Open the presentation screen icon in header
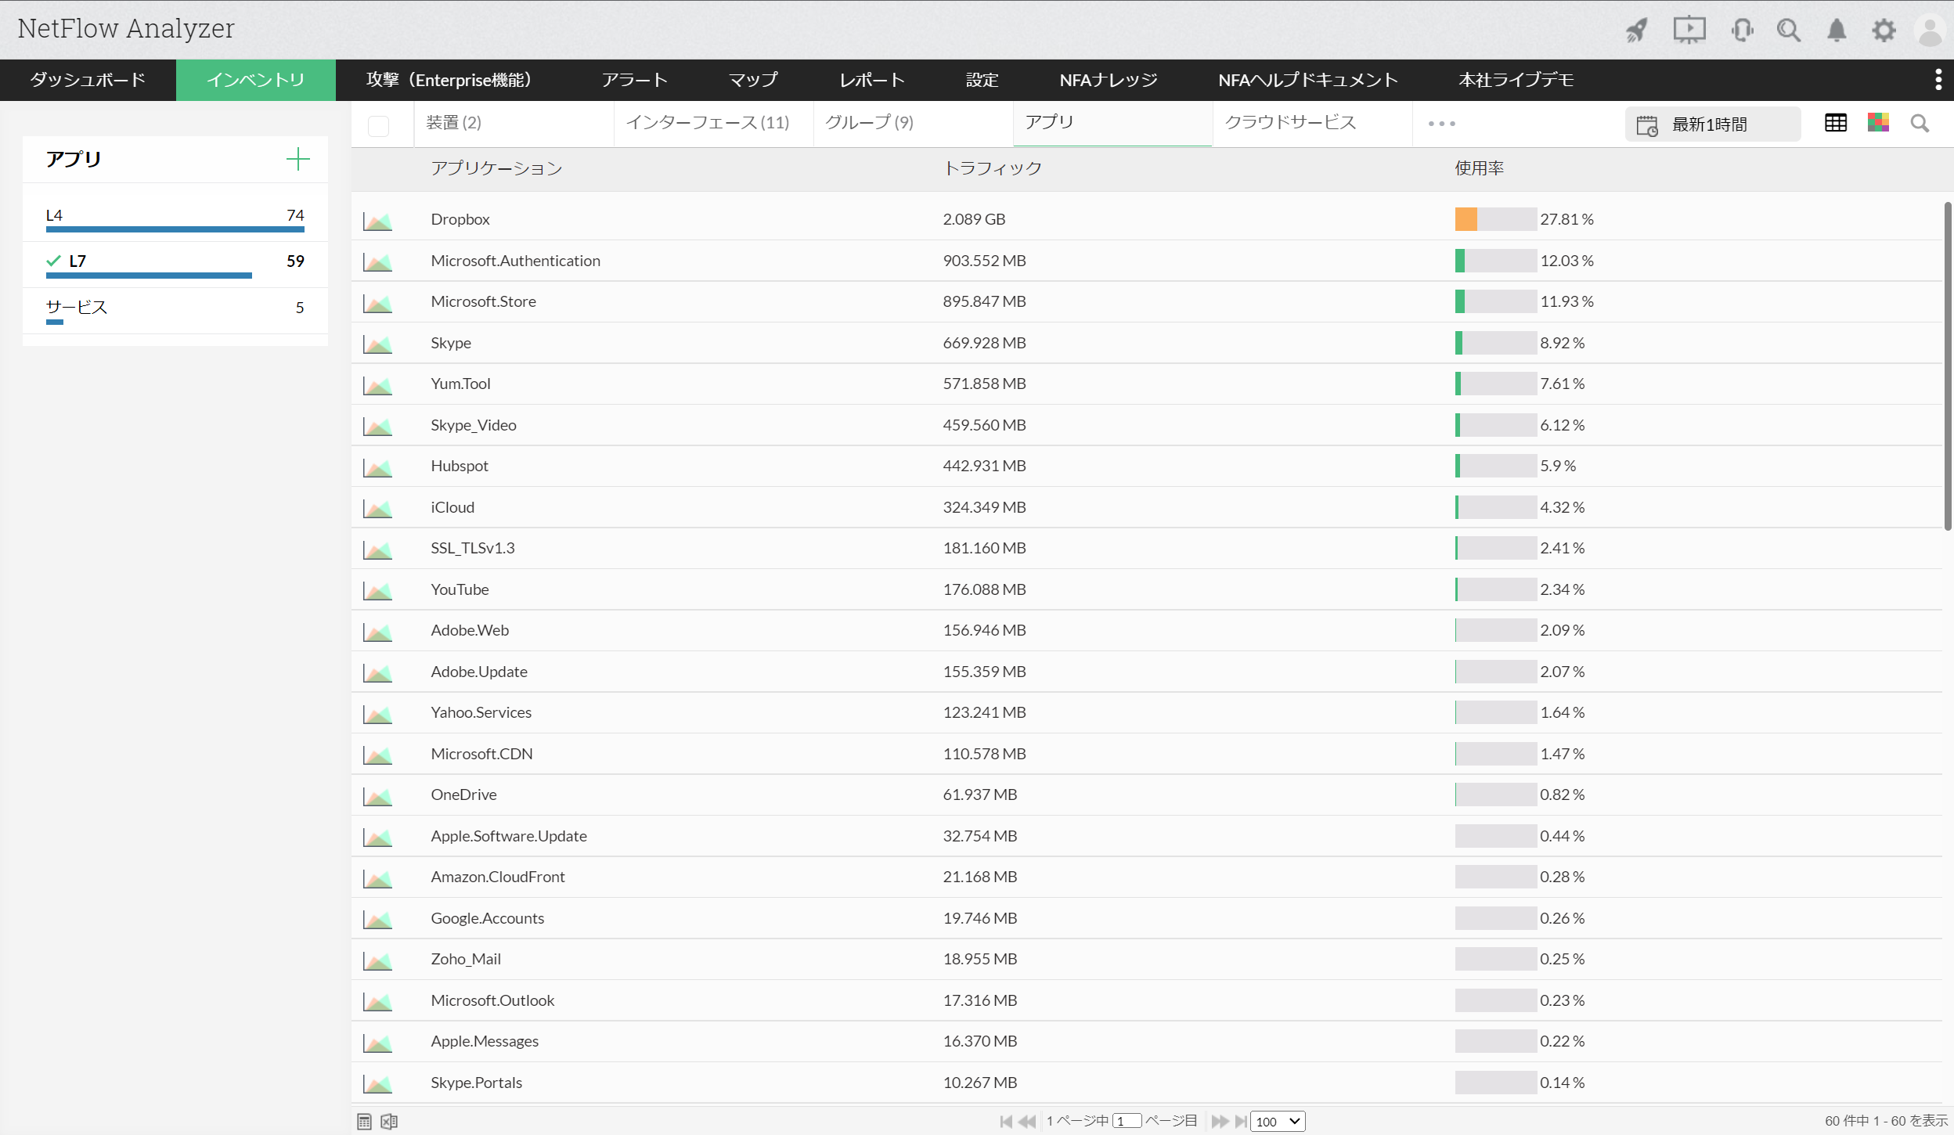This screenshot has width=1954, height=1135. click(1689, 31)
